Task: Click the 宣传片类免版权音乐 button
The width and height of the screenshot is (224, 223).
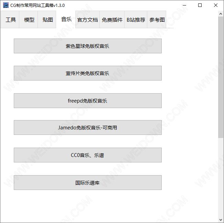Action: pyautogui.click(x=88, y=73)
